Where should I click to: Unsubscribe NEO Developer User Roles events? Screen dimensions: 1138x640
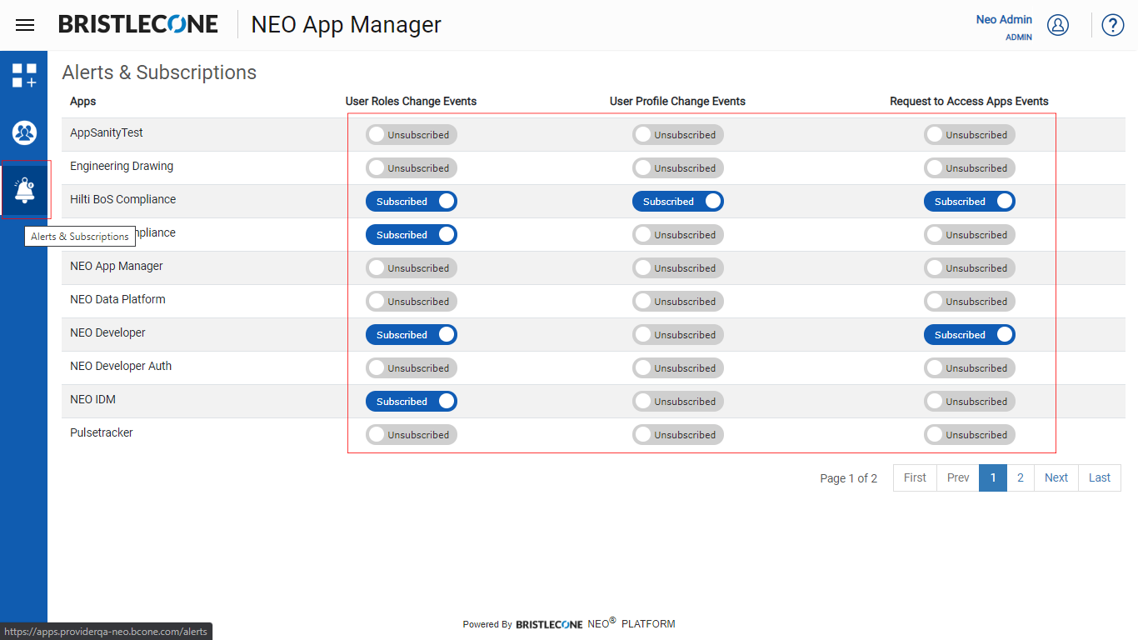412,335
